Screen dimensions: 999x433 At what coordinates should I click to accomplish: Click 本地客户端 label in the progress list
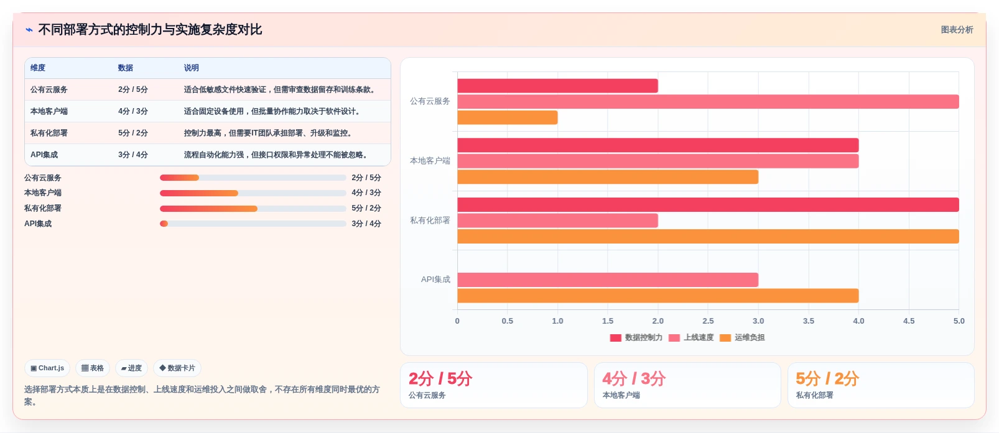click(43, 193)
